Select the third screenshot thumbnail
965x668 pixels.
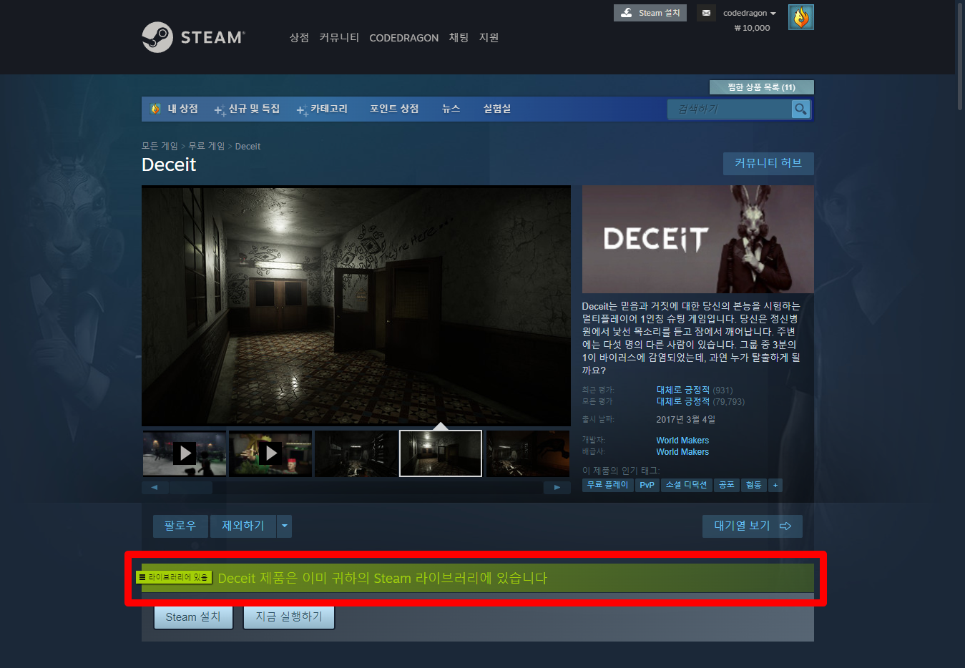click(356, 453)
